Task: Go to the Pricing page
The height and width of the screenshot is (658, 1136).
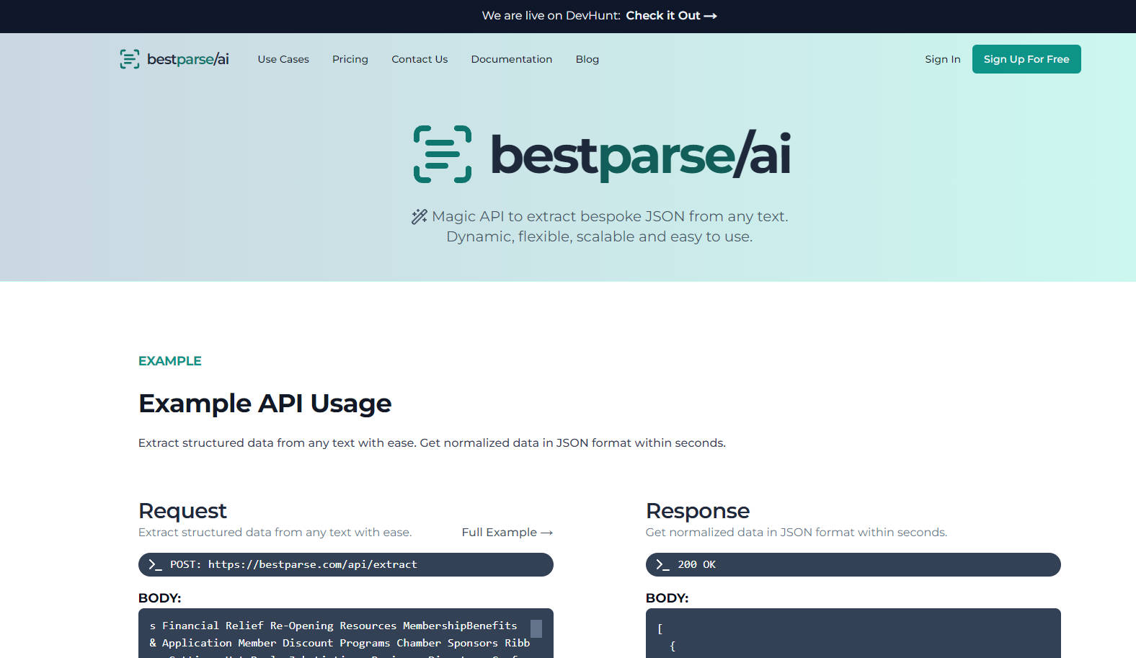Action: point(350,59)
